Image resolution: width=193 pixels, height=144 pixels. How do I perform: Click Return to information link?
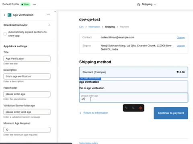point(96,113)
